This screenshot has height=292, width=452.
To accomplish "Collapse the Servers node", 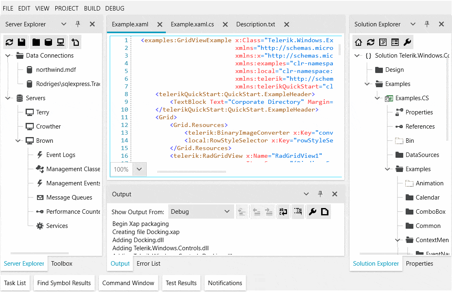I will tap(8, 98).
